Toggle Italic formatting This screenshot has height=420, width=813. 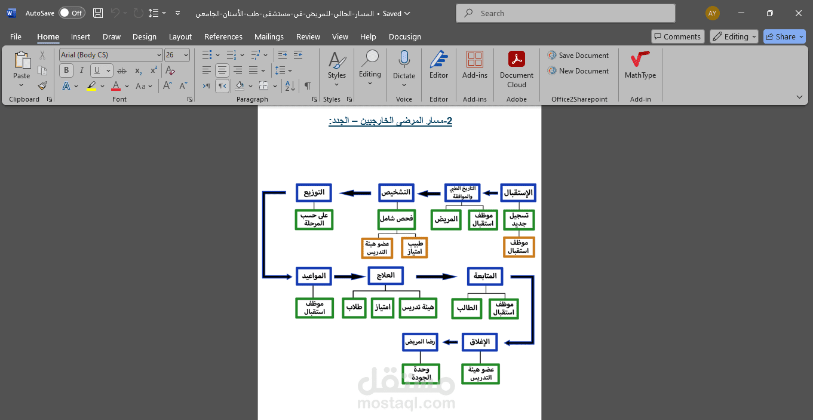click(82, 70)
